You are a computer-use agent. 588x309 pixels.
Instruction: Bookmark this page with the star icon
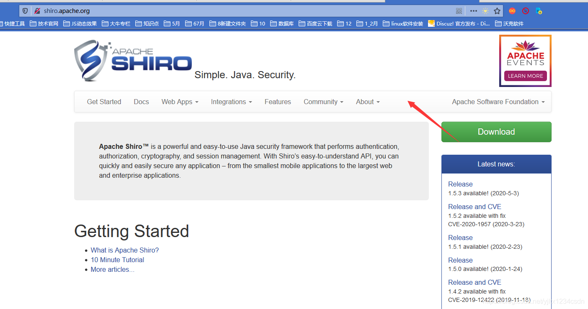[497, 11]
